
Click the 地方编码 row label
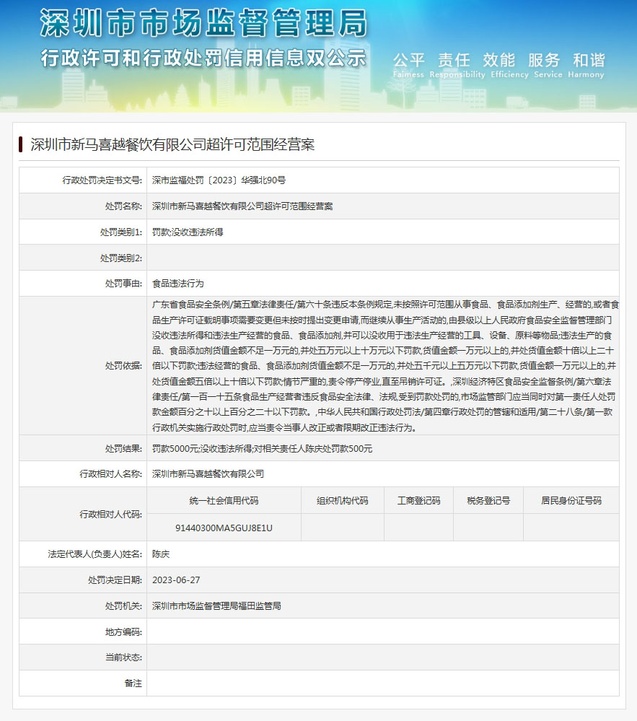click(123, 632)
